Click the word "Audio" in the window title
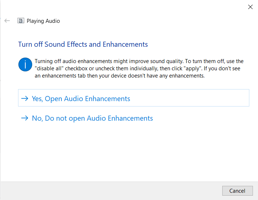Viewport: 258px width, 200px height. (x=53, y=21)
